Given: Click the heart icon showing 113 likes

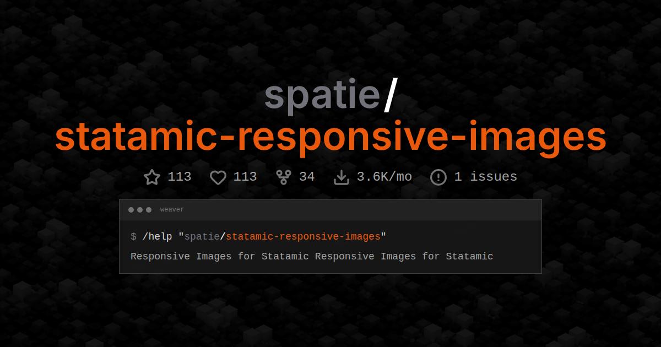Looking at the screenshot, I should (219, 177).
